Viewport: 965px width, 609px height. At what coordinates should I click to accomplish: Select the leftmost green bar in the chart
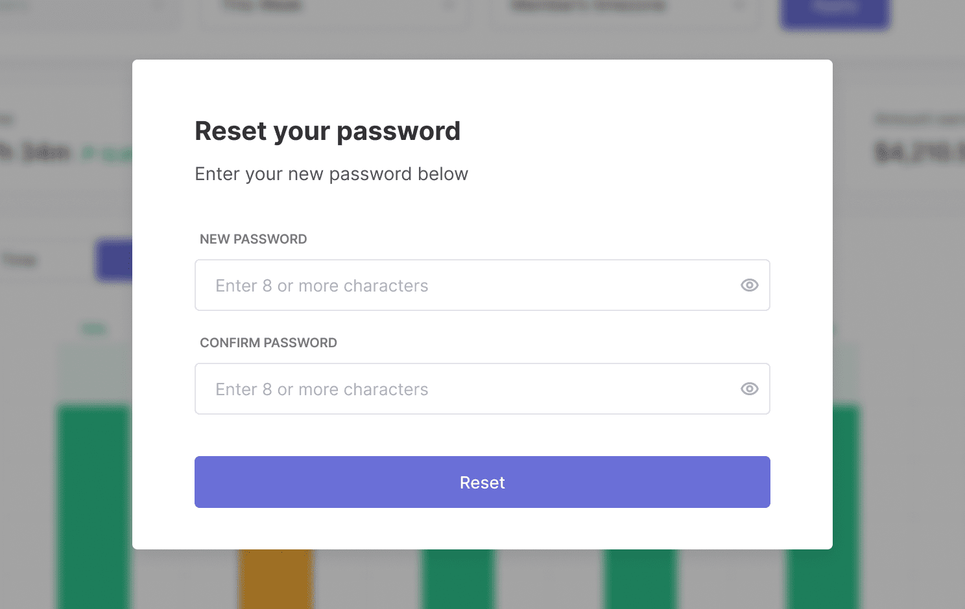point(95,507)
